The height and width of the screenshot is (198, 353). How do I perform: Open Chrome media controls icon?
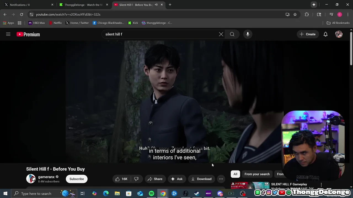331,14
